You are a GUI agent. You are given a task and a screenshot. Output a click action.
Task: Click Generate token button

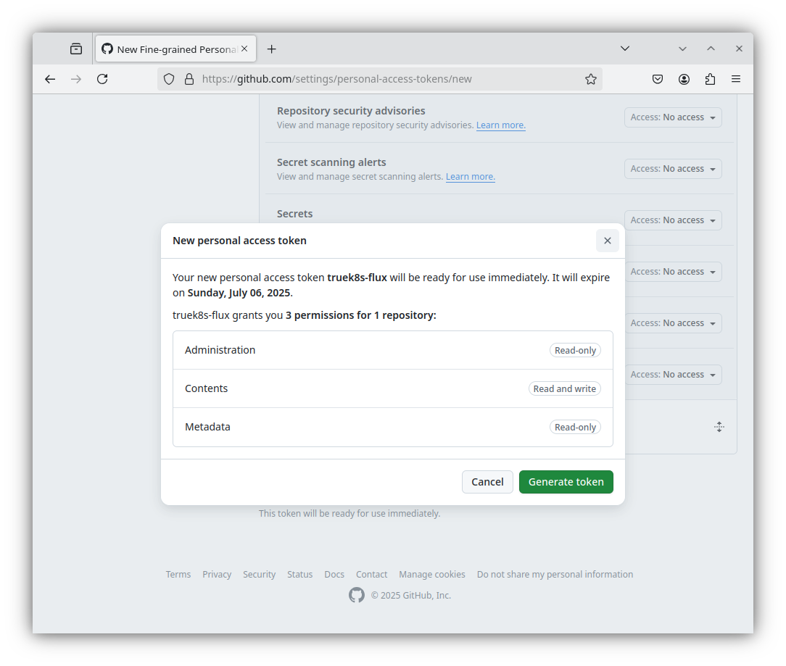[x=566, y=482]
